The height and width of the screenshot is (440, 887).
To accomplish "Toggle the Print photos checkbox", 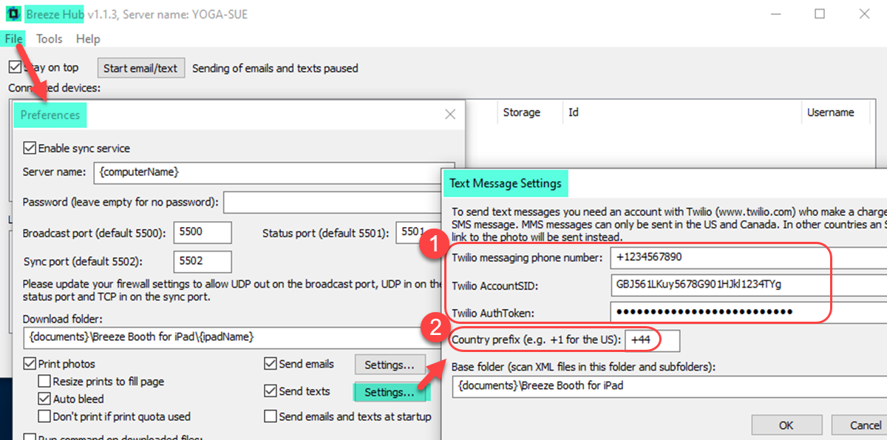I will (30, 364).
